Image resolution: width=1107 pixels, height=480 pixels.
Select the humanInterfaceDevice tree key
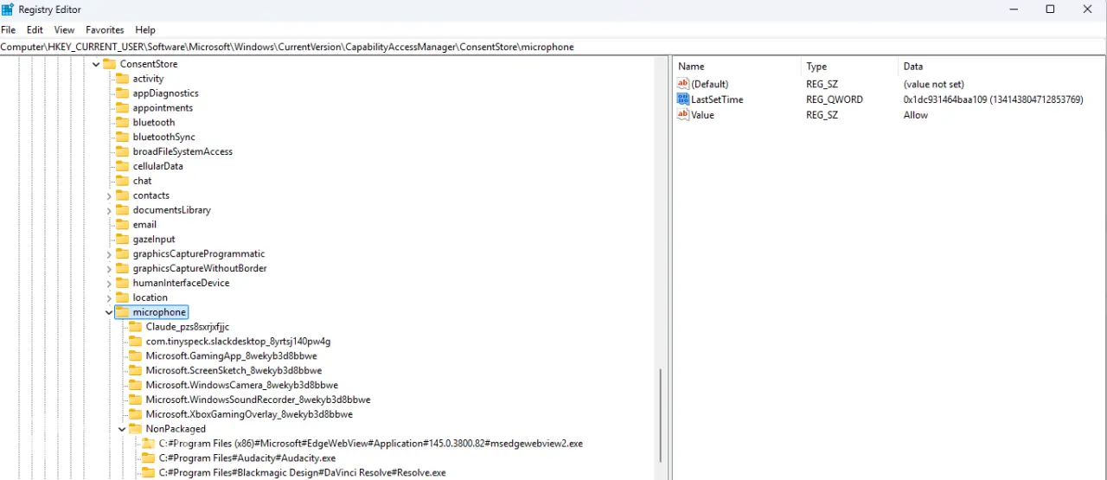(x=181, y=283)
